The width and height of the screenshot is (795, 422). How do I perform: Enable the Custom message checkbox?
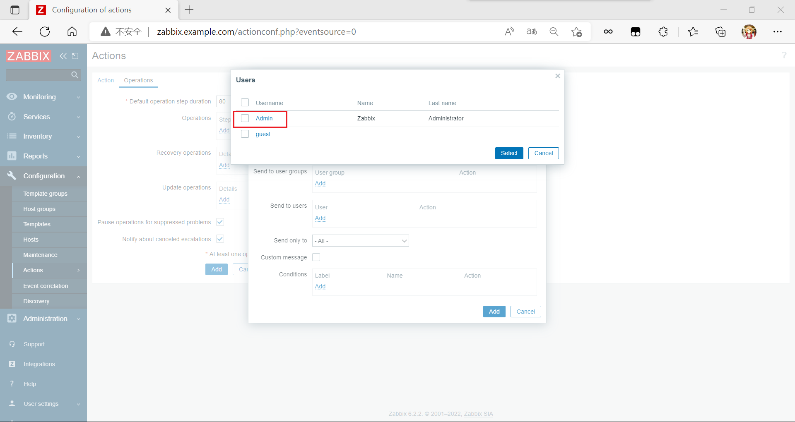coord(316,257)
